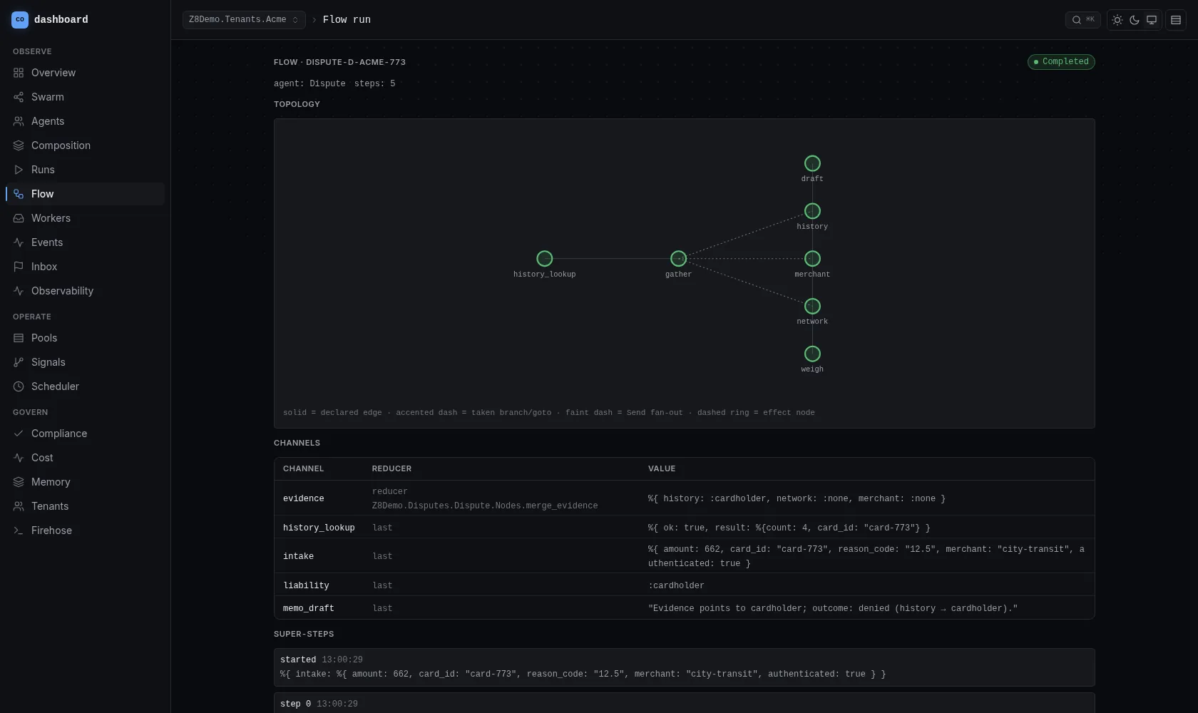Click the Completed status badge
This screenshot has width=1198, height=713.
1061,62
